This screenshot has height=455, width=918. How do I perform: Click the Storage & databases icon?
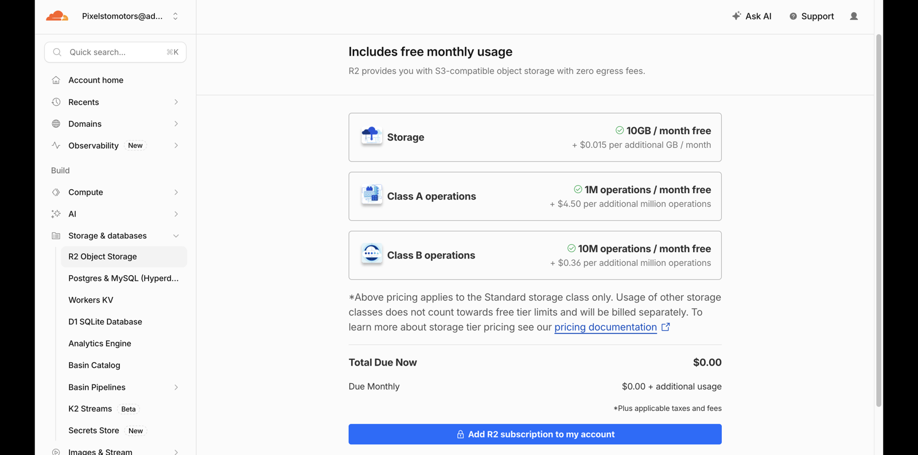point(56,236)
